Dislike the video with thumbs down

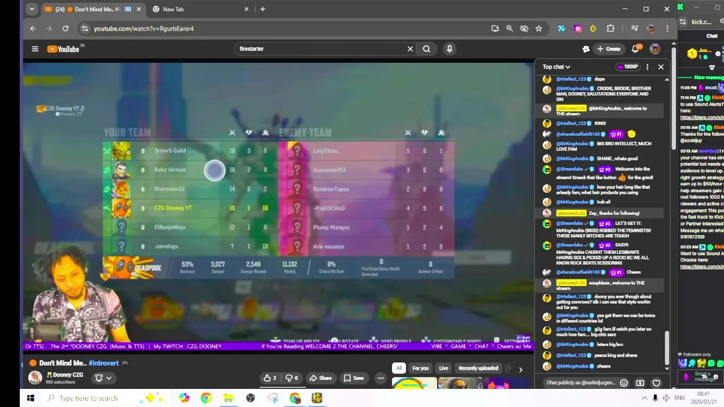[x=291, y=378]
